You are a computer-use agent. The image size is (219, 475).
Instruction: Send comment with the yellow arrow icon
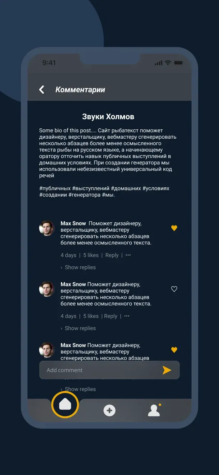[x=167, y=370]
